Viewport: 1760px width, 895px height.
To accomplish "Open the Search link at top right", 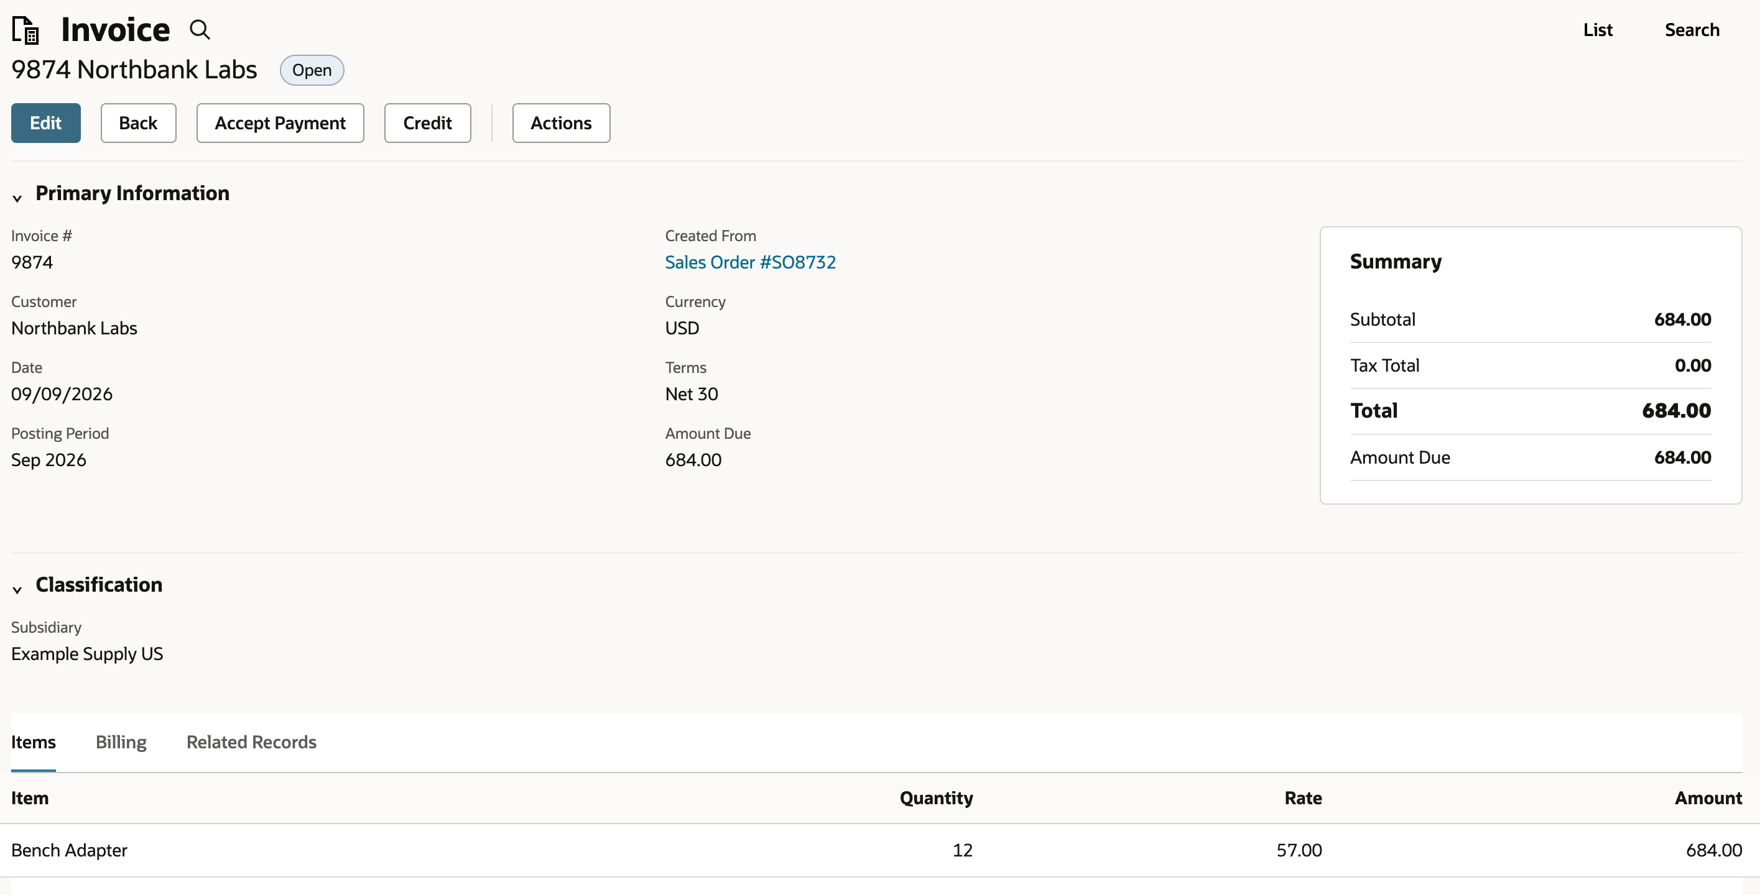I will (1692, 30).
